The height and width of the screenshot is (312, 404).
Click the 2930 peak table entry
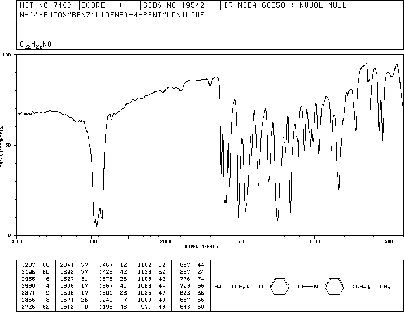coord(28,285)
